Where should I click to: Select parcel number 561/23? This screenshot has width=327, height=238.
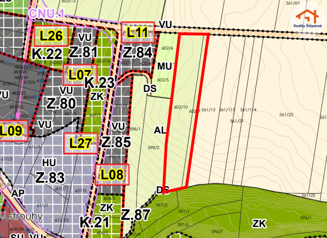click(x=286, y=115)
